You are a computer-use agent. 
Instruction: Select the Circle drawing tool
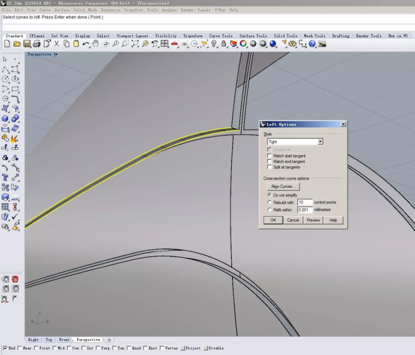pos(5,79)
